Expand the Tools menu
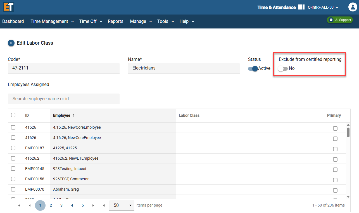 click(x=166, y=21)
